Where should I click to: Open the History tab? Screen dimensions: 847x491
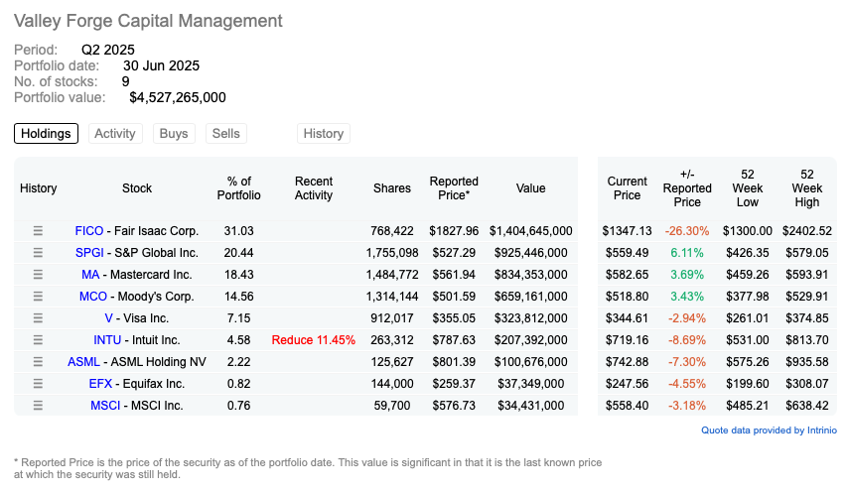[324, 133]
